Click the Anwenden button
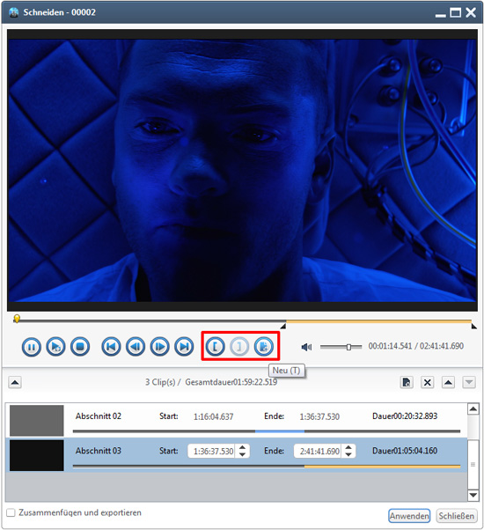Viewport: 484px width, 530px height. (409, 516)
